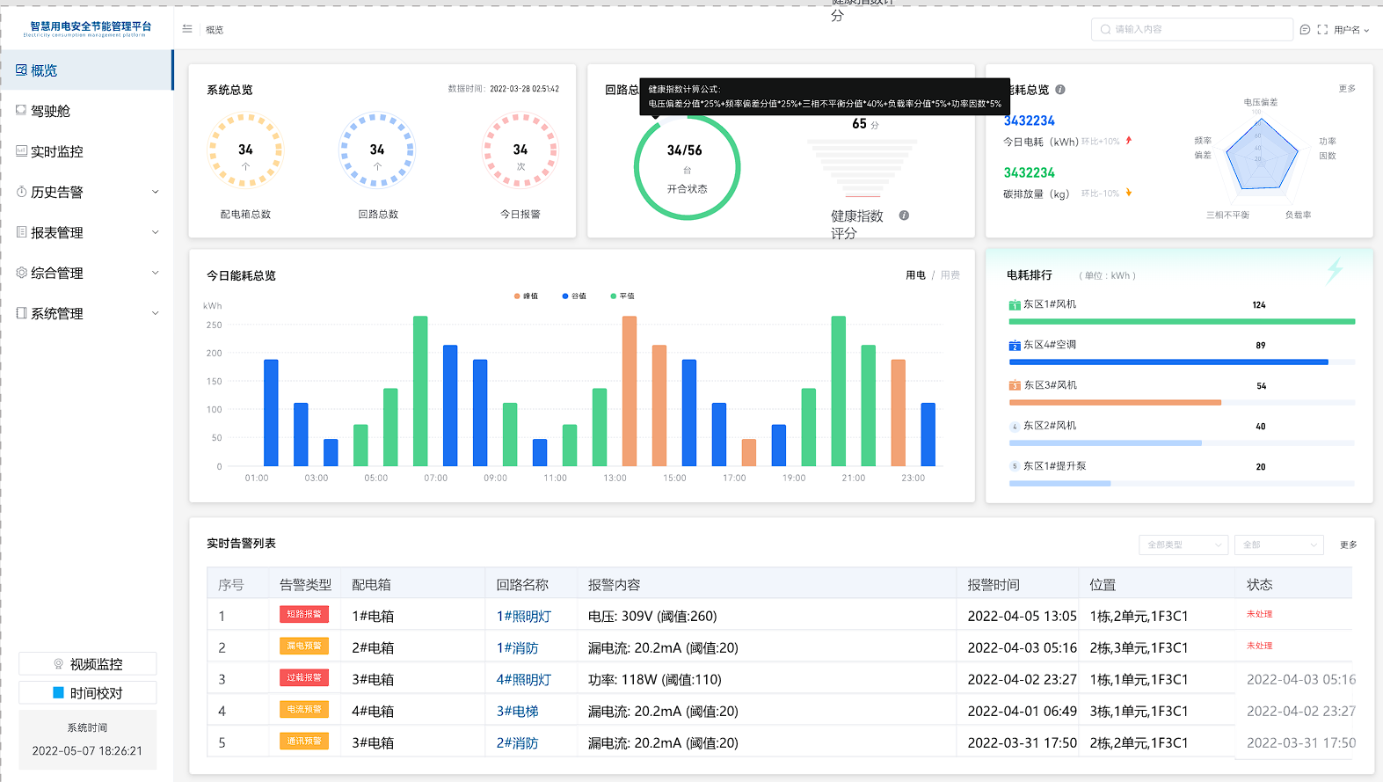Collapse sidebar with hamburger menu icon
Viewport: 1383px width, 782px height.
click(x=187, y=29)
